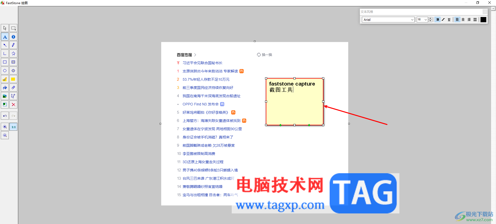This screenshot has height=224, width=496.
Task: Select the highlighter pen tool
Action: coord(5,79)
